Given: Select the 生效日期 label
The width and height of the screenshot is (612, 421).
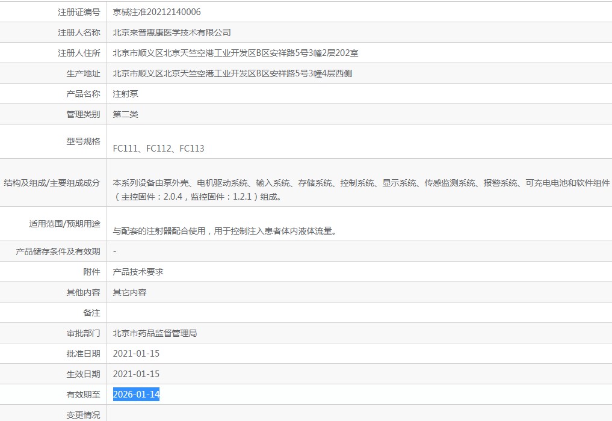Looking at the screenshot, I should [83, 374].
